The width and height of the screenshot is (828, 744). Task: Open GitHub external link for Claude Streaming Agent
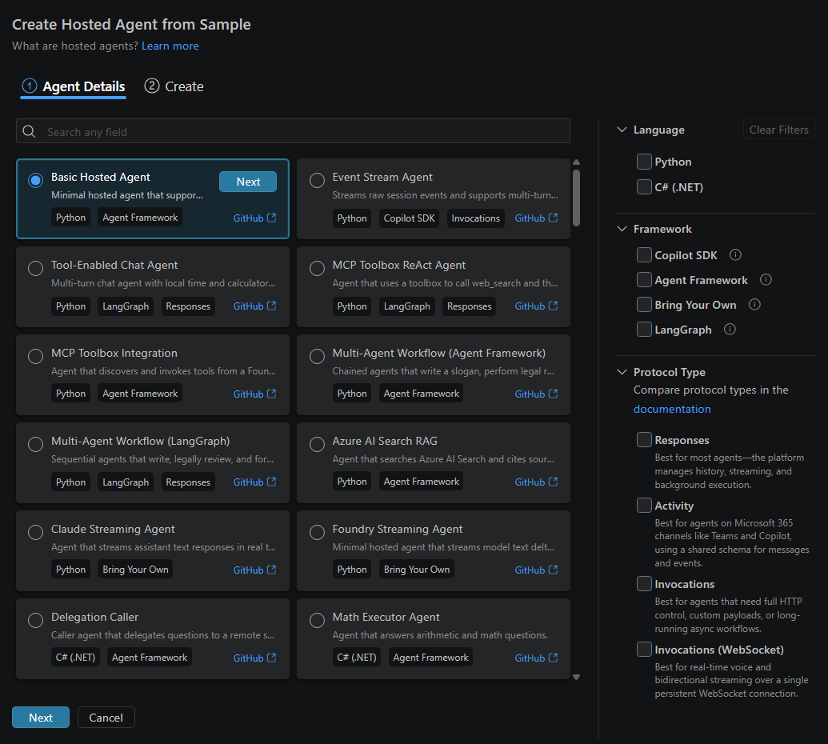(254, 570)
